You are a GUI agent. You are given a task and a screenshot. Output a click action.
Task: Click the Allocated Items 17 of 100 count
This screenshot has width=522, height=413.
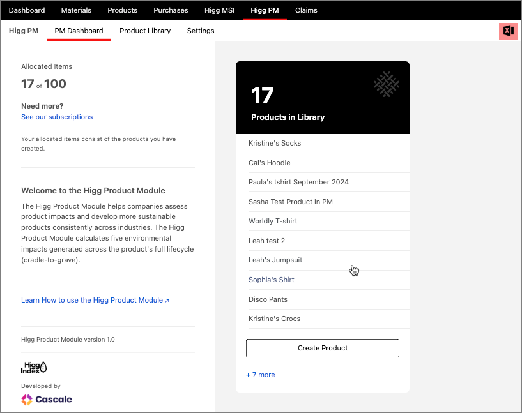43,84
